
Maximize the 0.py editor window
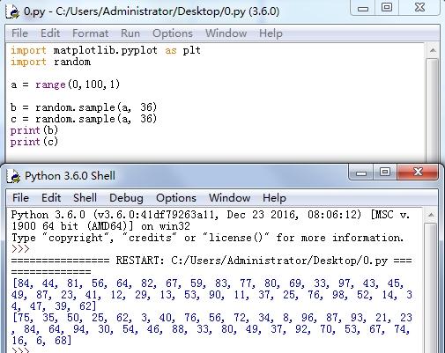click(x=387, y=8)
